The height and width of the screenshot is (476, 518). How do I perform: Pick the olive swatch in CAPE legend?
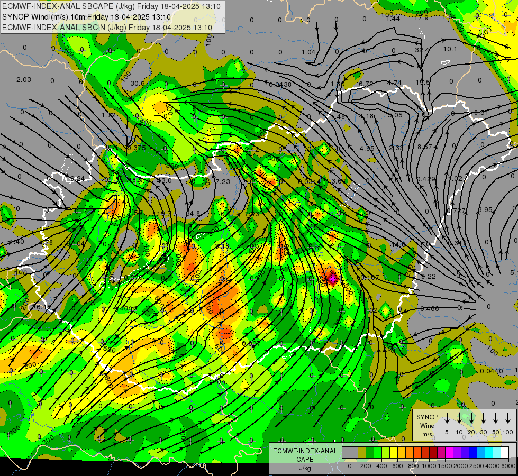pyautogui.click(x=362, y=453)
